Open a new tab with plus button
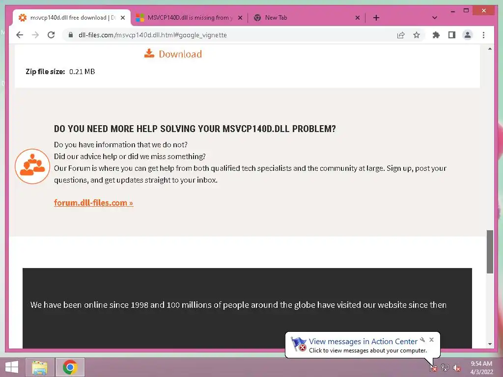 pos(376,18)
